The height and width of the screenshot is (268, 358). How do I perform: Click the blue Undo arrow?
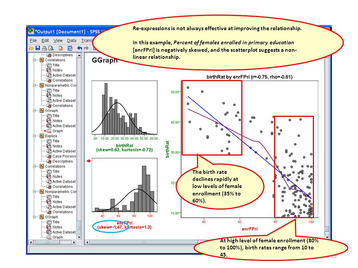[79, 48]
